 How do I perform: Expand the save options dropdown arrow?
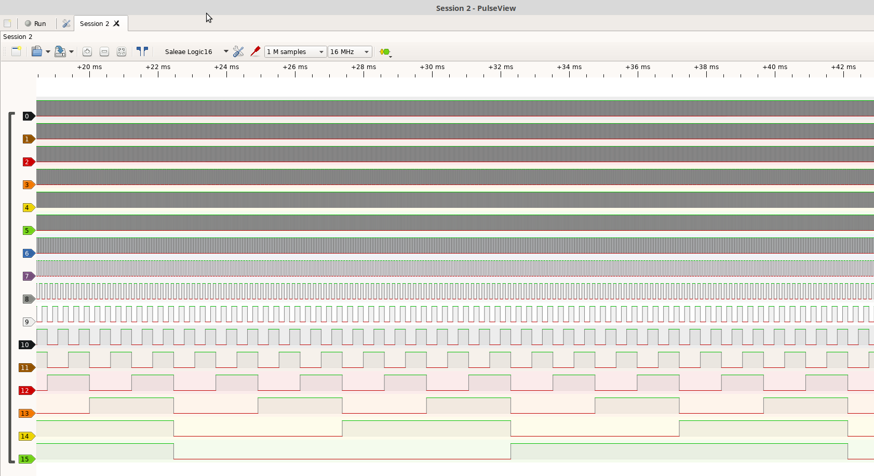pyautogui.click(x=71, y=51)
